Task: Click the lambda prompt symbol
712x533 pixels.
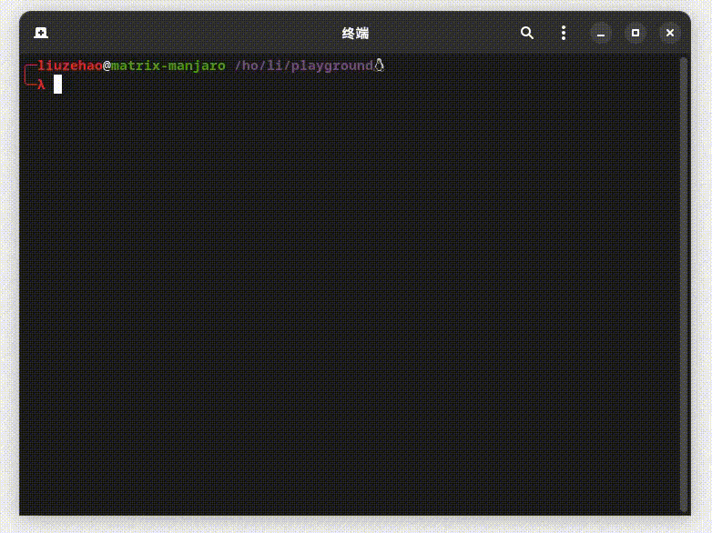Action: (x=41, y=85)
